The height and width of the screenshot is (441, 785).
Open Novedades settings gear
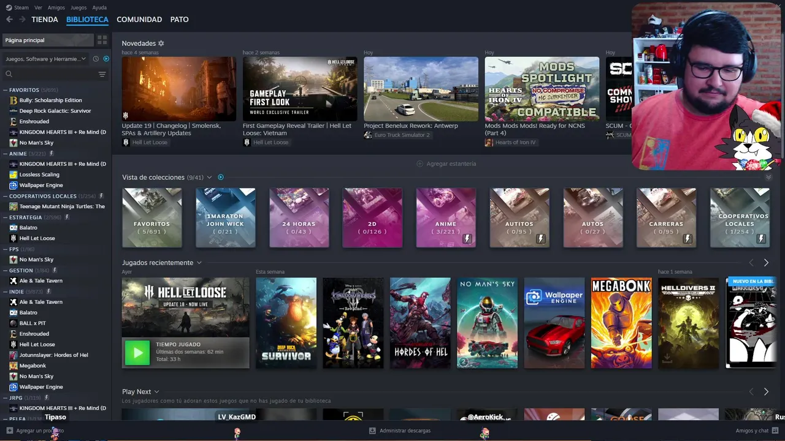pos(161,43)
